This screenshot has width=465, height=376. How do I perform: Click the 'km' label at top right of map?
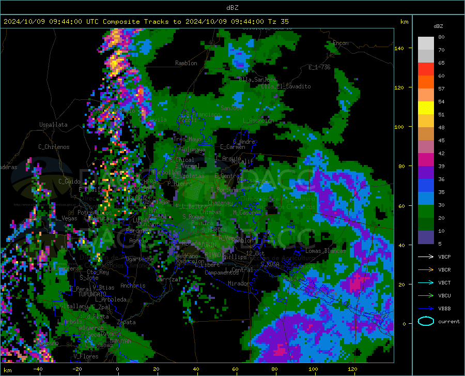[x=404, y=22]
